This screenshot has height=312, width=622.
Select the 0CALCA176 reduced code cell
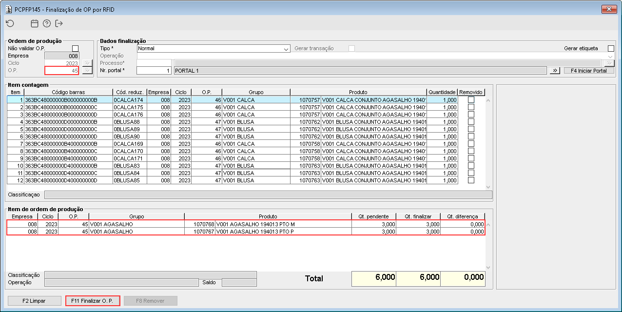[x=130, y=114]
